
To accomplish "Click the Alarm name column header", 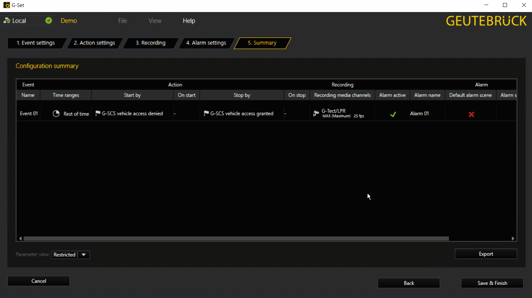I will point(427,95).
